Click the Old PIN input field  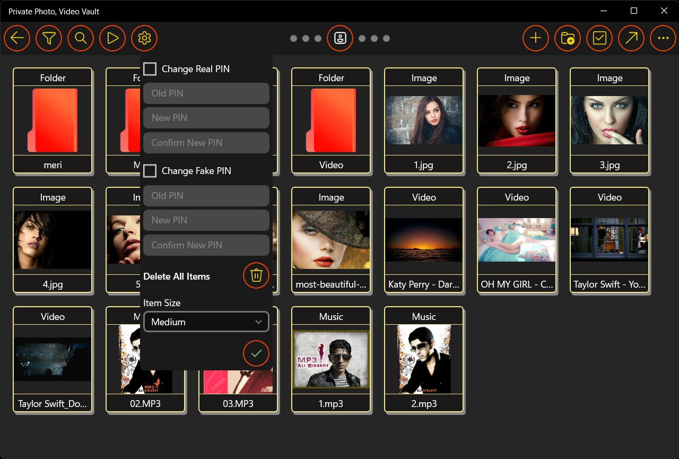206,93
